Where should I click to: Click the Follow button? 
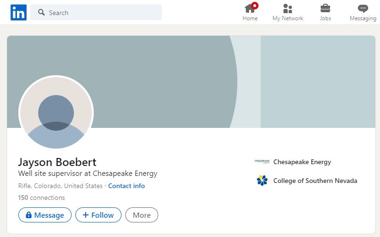coord(98,215)
